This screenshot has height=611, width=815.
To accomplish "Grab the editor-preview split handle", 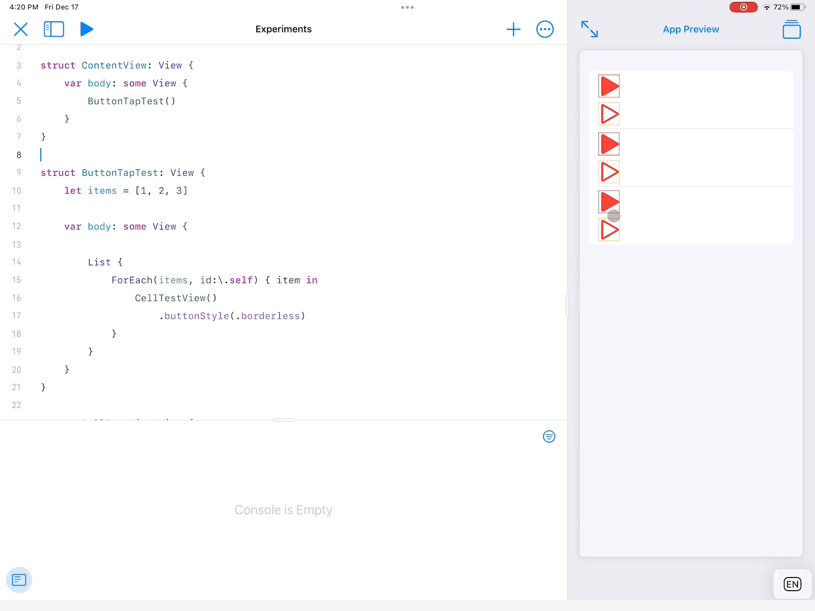I will (x=567, y=305).
